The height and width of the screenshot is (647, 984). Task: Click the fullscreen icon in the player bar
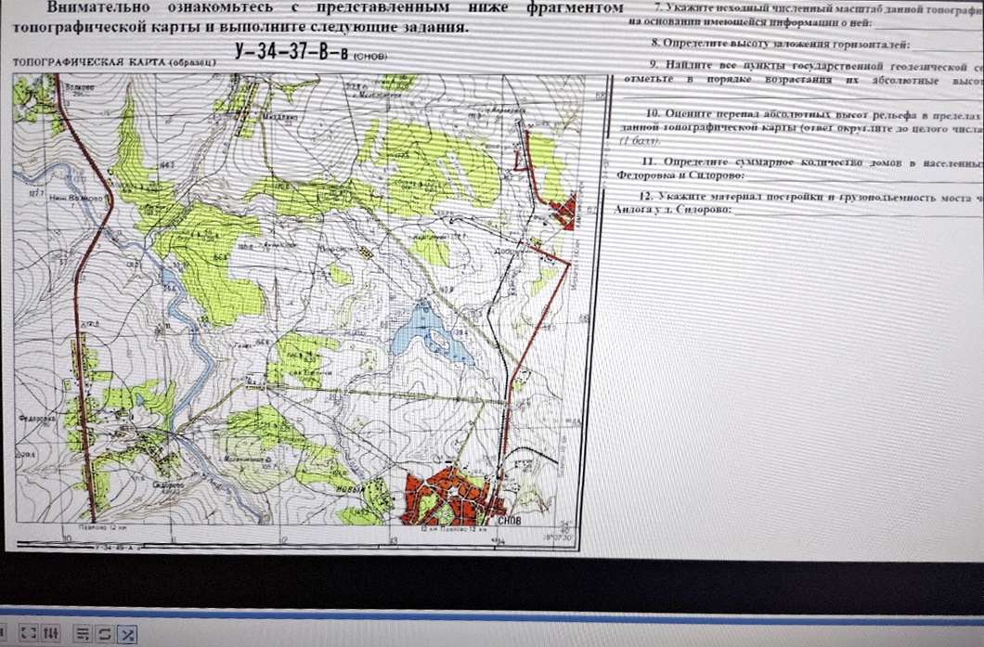coord(28,632)
